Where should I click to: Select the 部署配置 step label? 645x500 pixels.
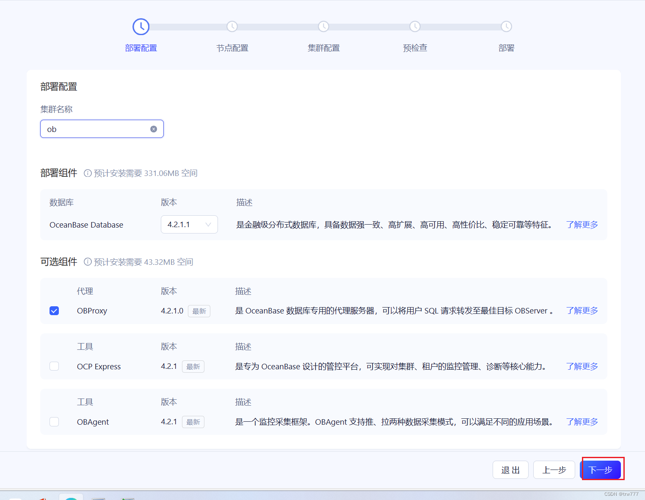(141, 48)
